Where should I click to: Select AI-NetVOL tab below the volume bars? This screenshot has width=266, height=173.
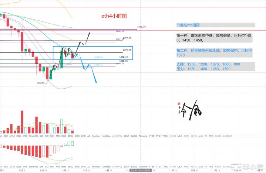pyautogui.click(x=117, y=136)
